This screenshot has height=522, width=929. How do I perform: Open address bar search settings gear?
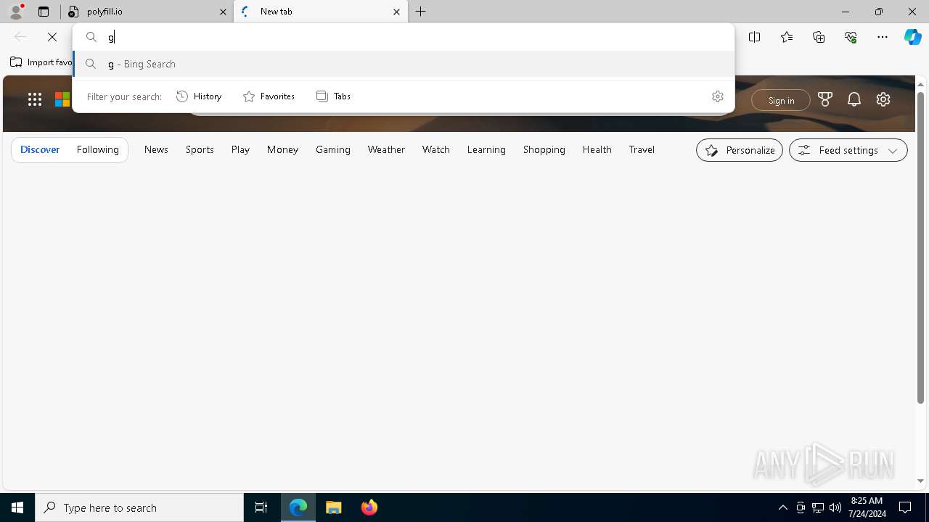pos(717,96)
